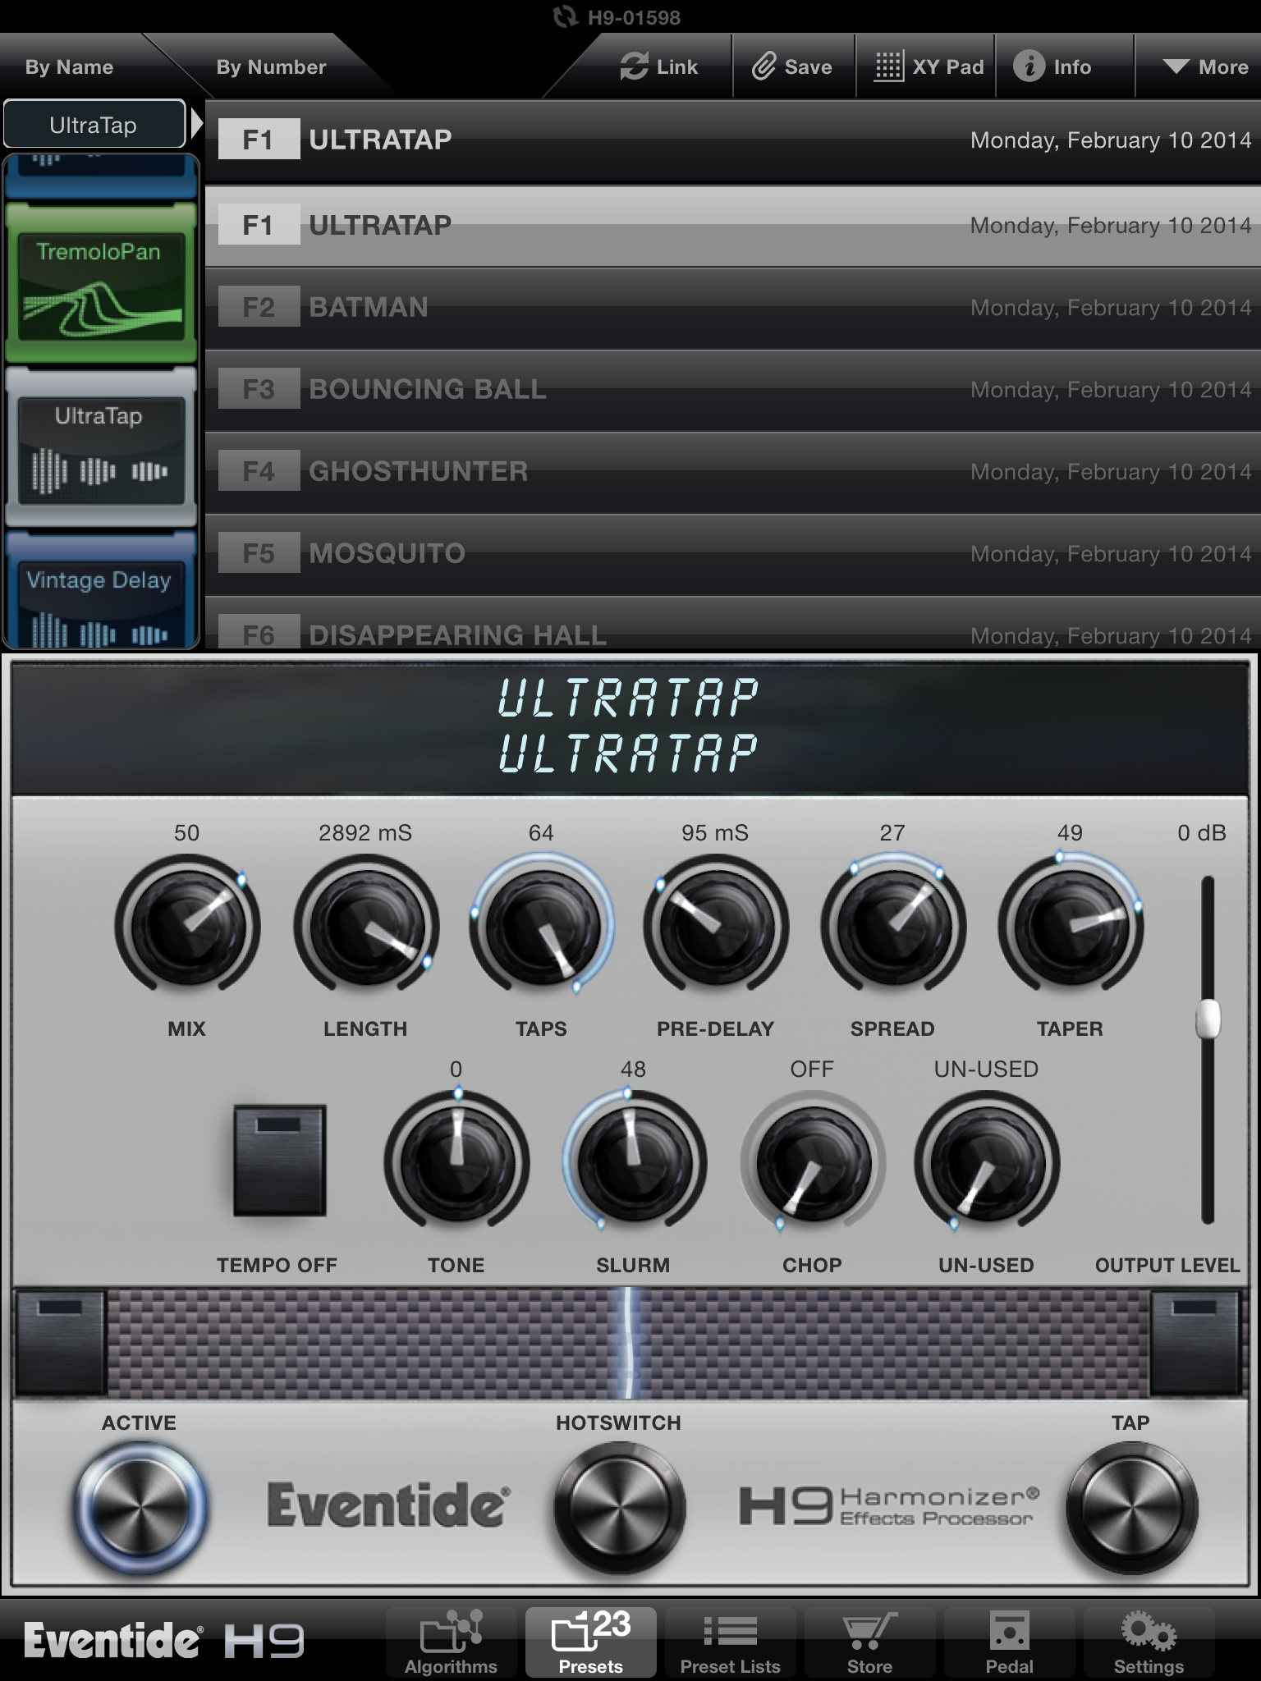
Task: Expand the More dropdown menu
Action: point(1205,67)
